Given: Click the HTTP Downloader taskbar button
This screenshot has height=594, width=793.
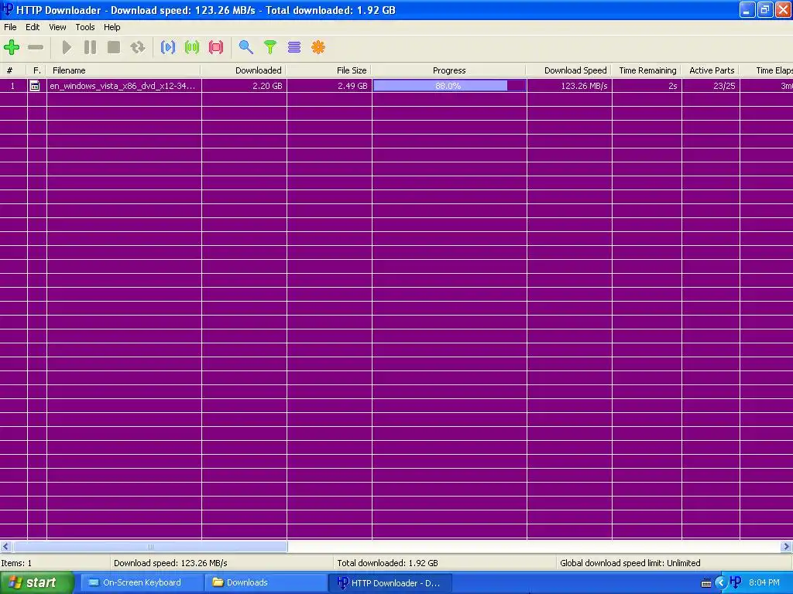Looking at the screenshot, I should click(x=390, y=582).
